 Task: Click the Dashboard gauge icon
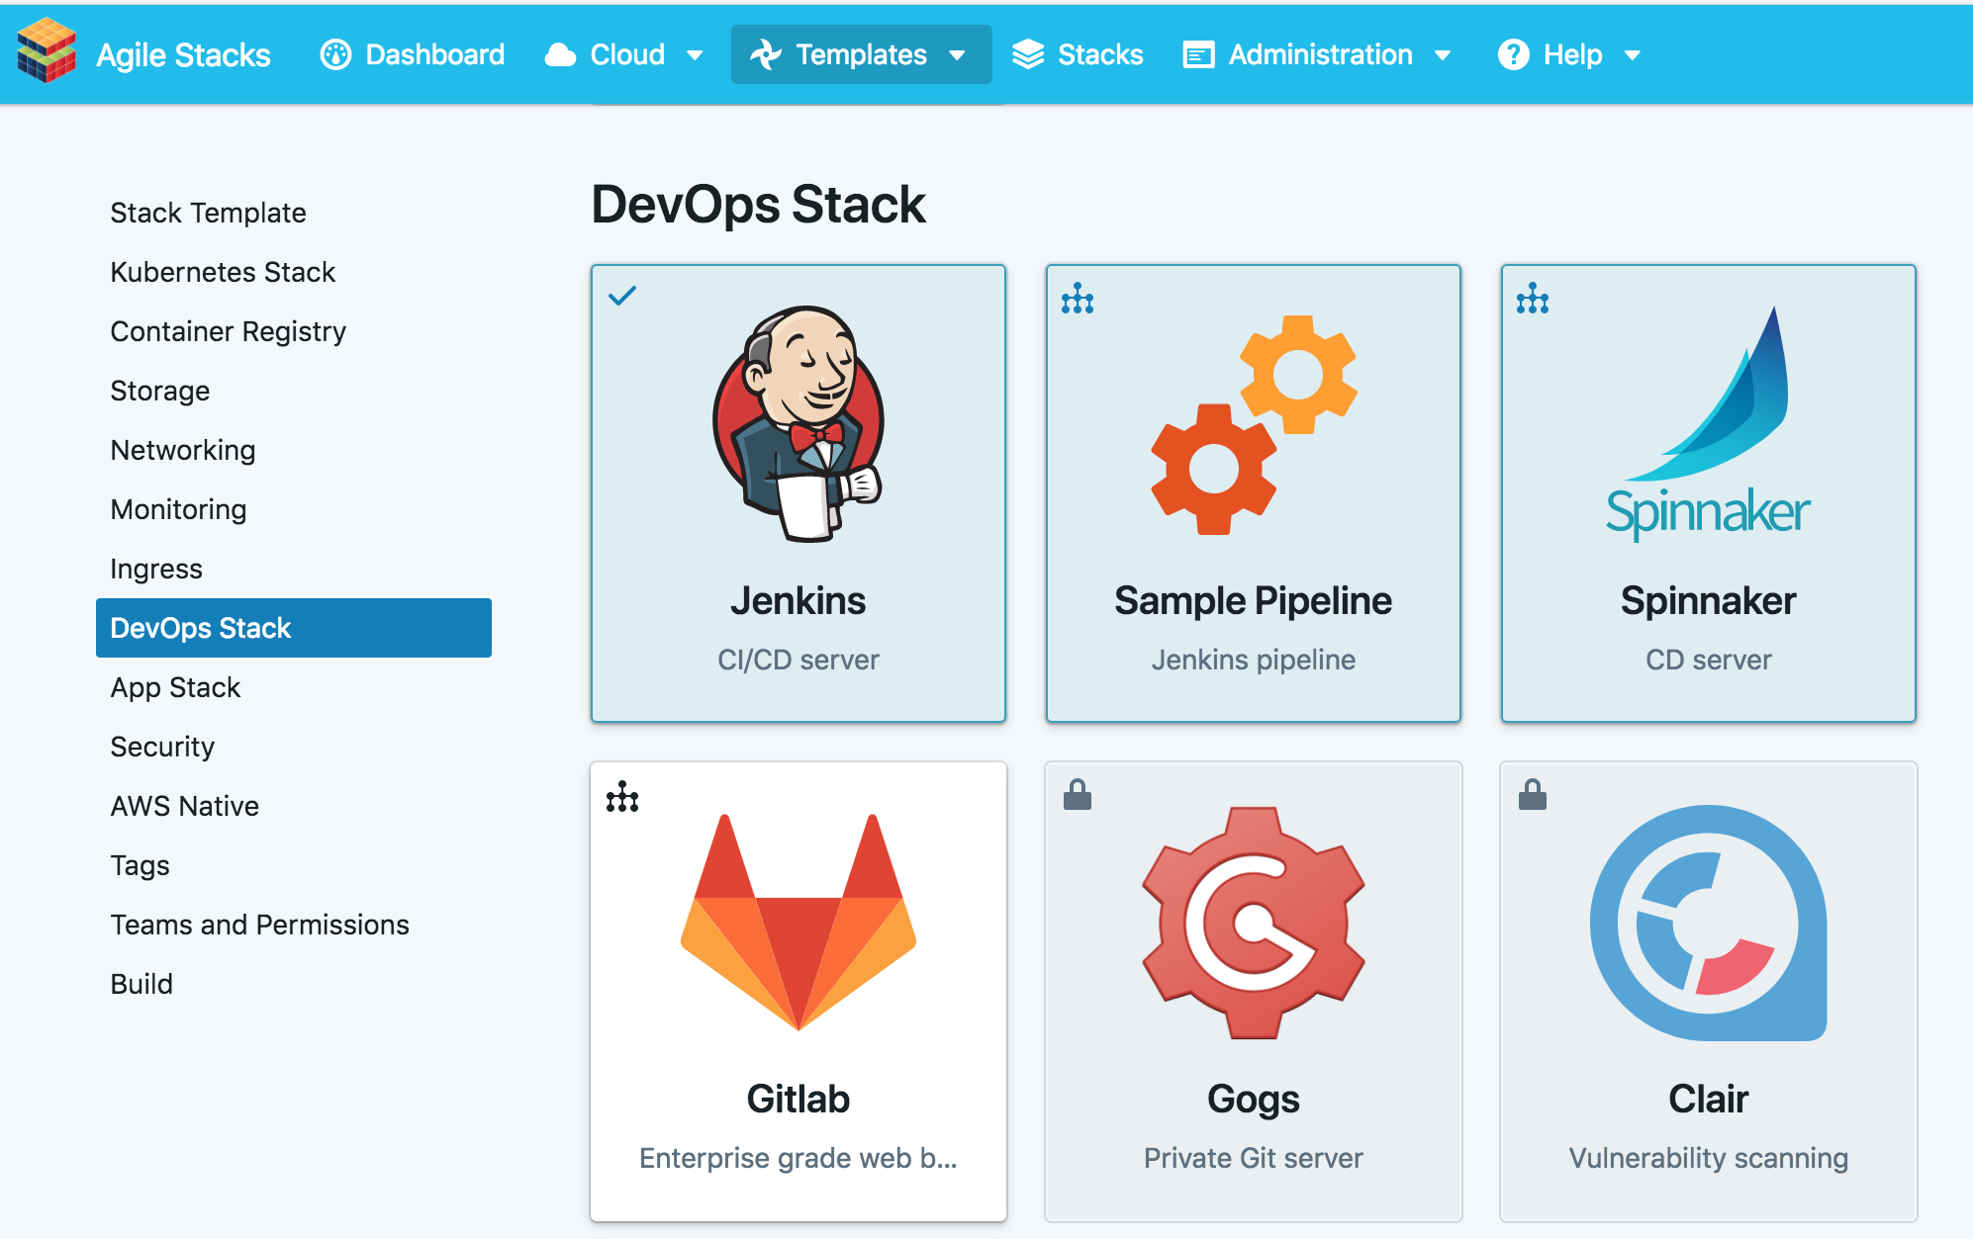click(335, 54)
